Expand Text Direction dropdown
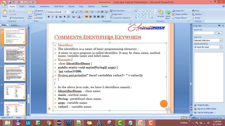The width and height of the screenshot is (225, 126). pyautogui.click(x=118, y=11)
